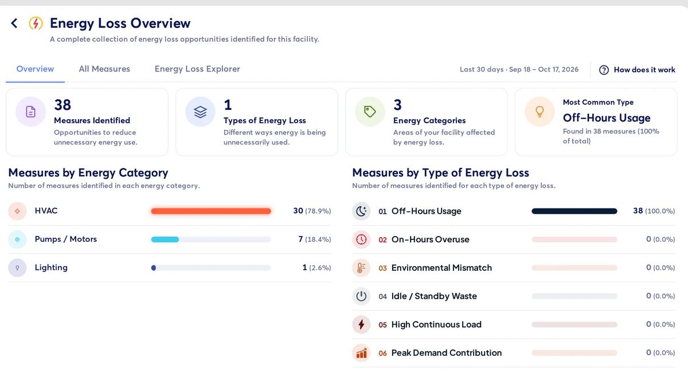The image size is (688, 374).
Task: Click the stacked layers icon for Types of Energy Loss
Action: (200, 112)
